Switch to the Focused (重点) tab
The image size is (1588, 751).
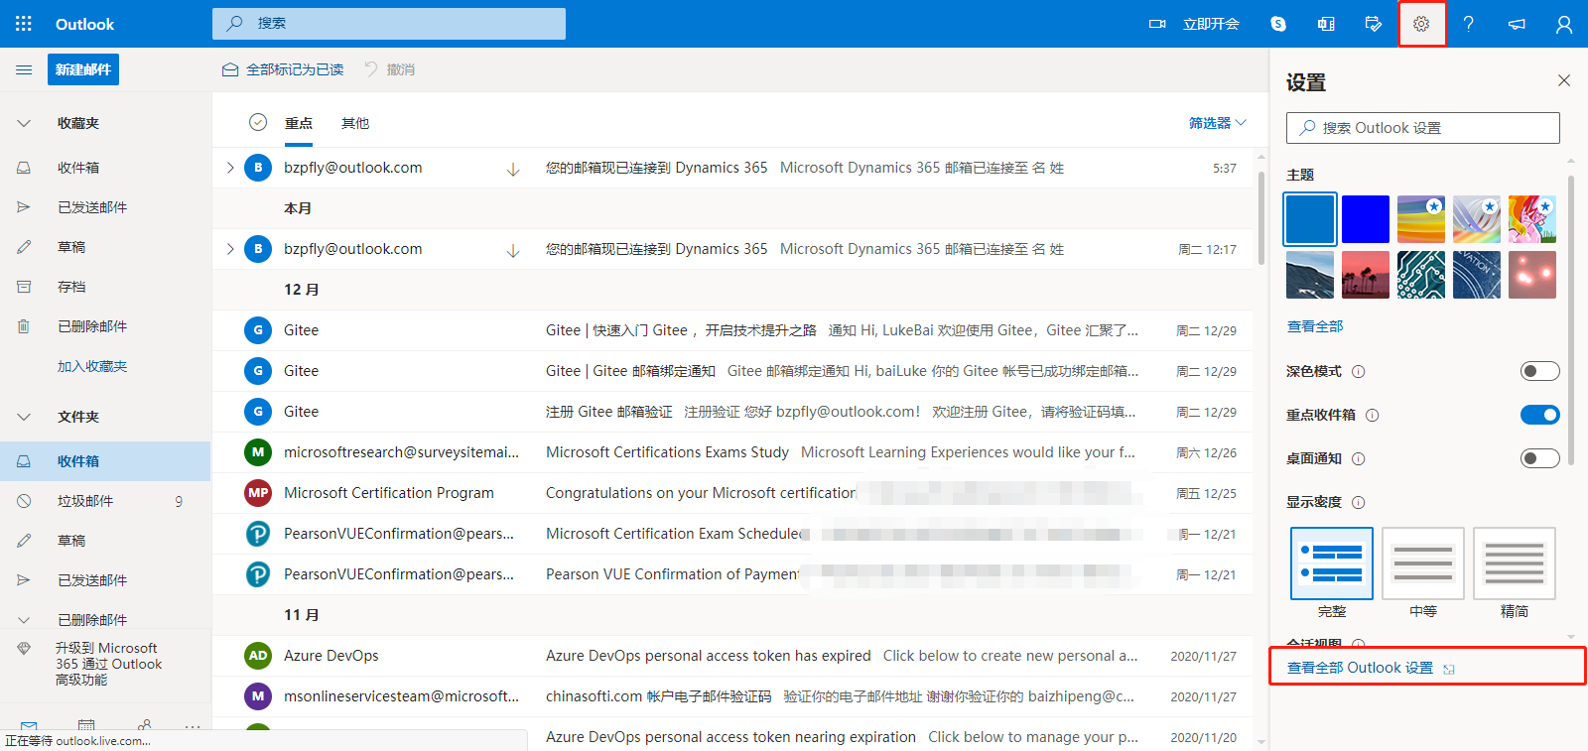299,123
